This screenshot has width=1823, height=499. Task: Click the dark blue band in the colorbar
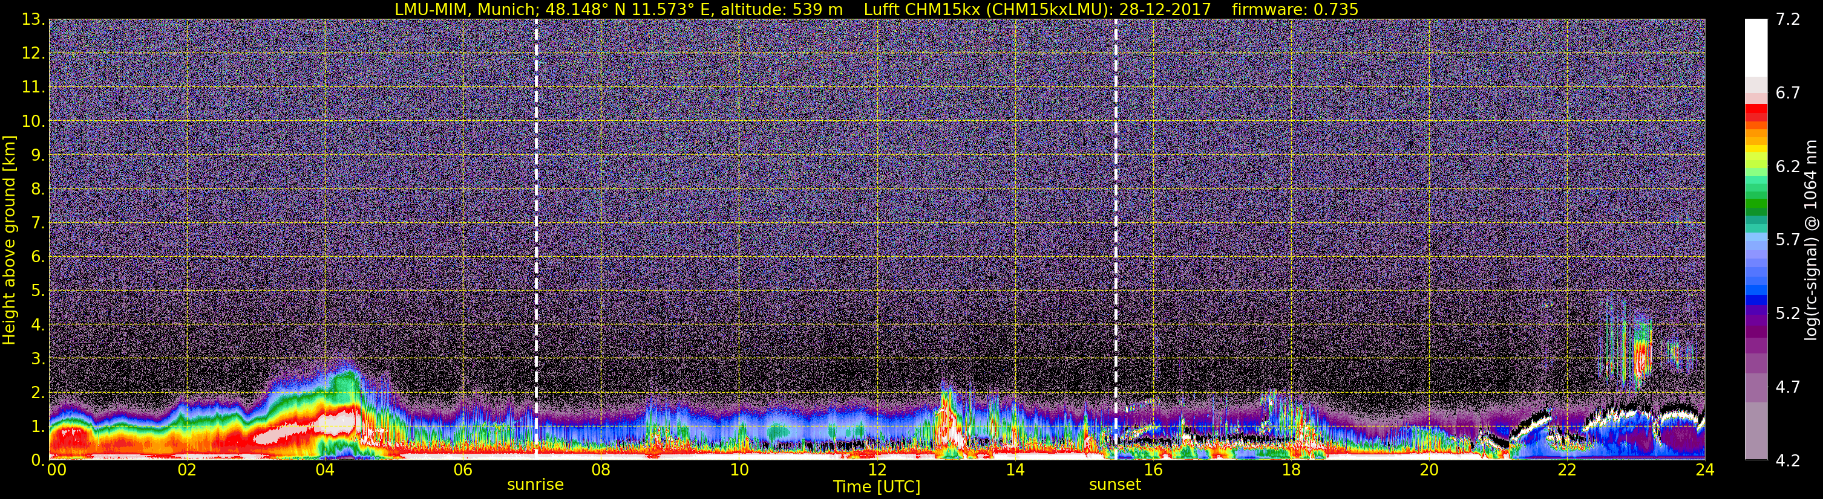click(1756, 299)
